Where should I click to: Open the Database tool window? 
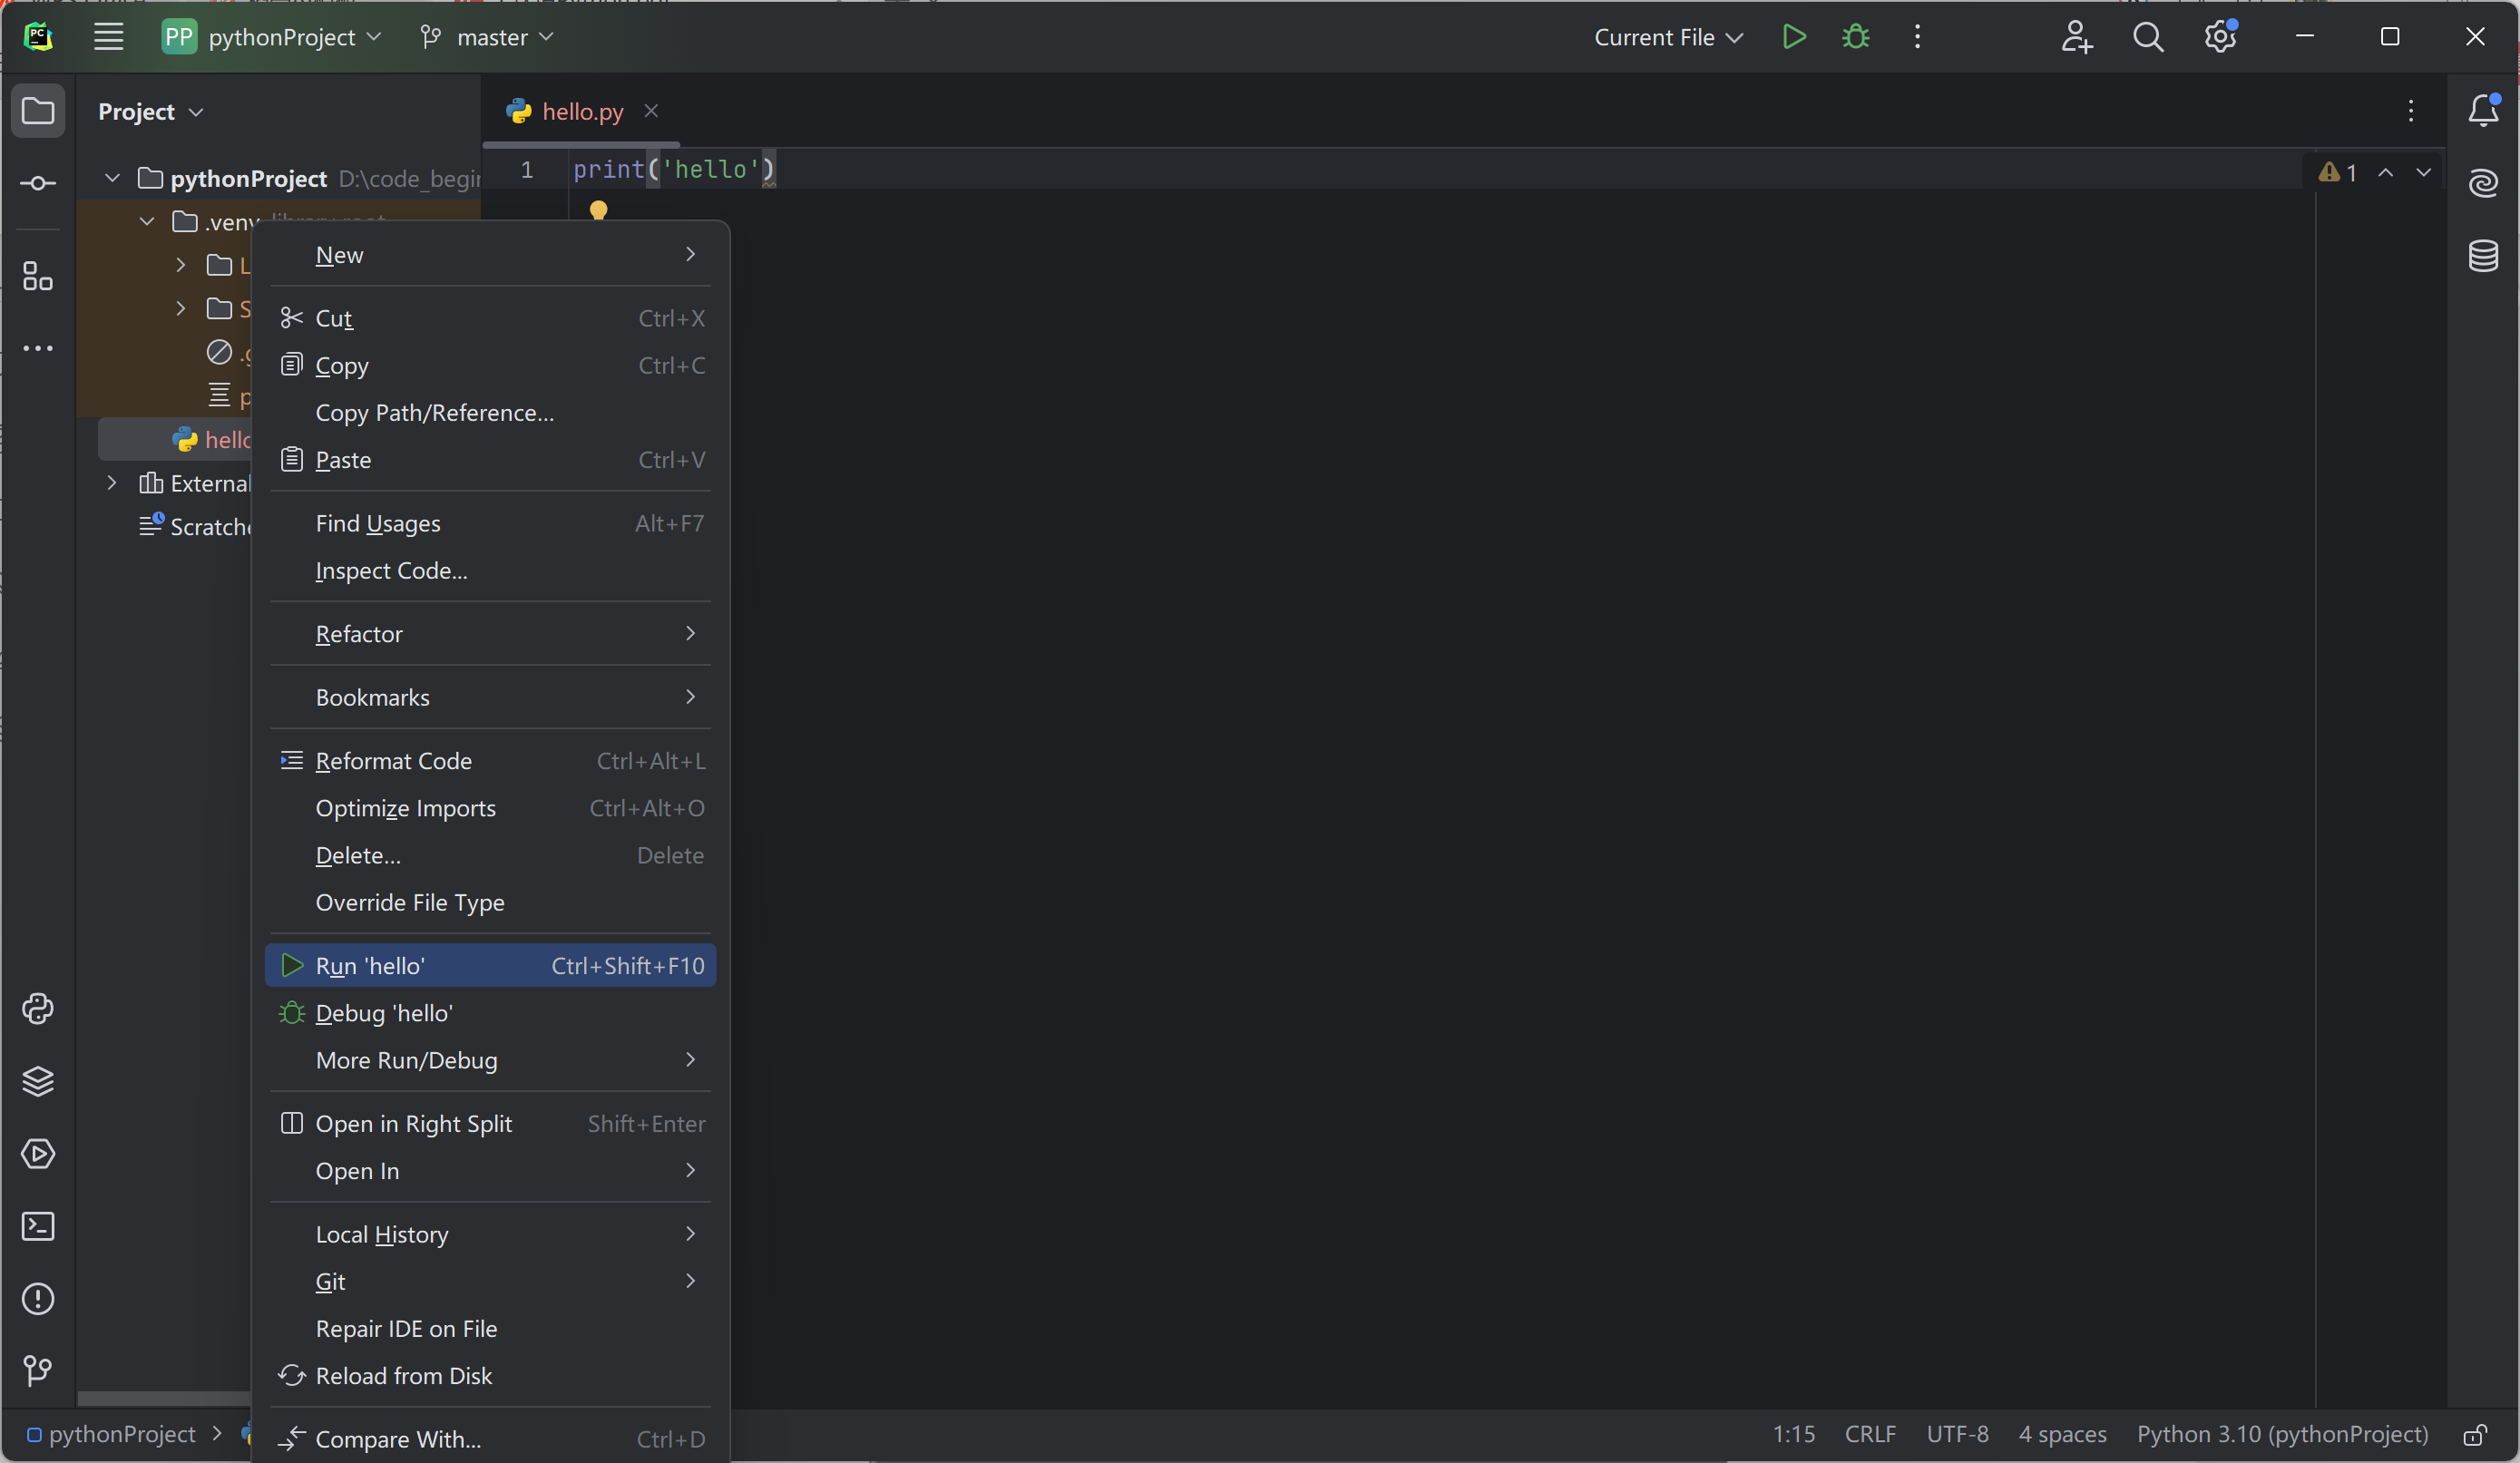2483,256
